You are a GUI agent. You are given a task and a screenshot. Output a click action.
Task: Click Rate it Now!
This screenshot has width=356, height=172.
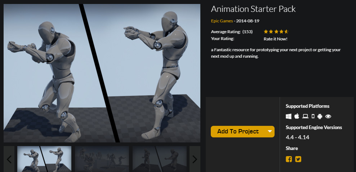(275, 39)
